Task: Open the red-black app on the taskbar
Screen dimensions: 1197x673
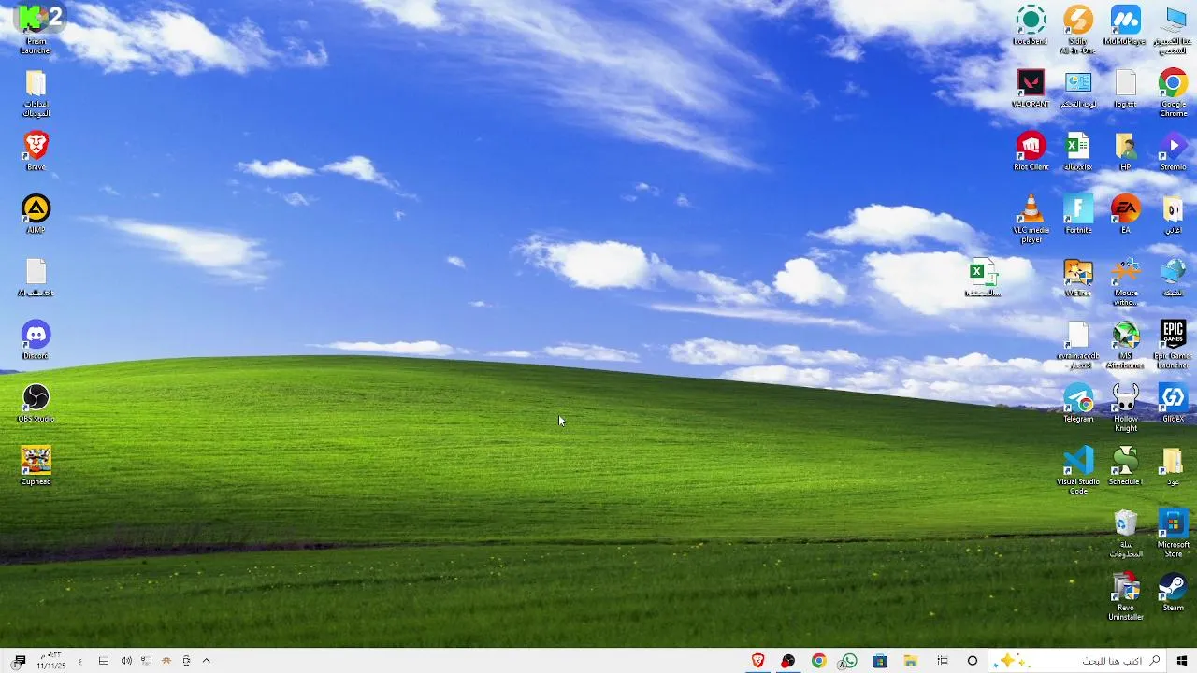Action: (788, 661)
